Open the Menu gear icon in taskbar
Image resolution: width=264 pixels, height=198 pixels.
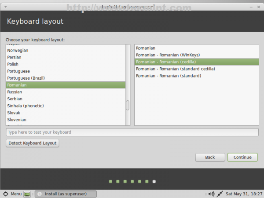point(6,194)
